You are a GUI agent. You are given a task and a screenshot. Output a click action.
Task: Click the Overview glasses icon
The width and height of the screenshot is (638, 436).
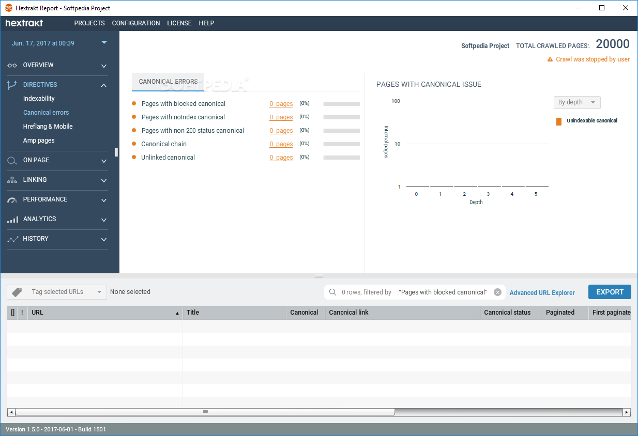(x=12, y=66)
